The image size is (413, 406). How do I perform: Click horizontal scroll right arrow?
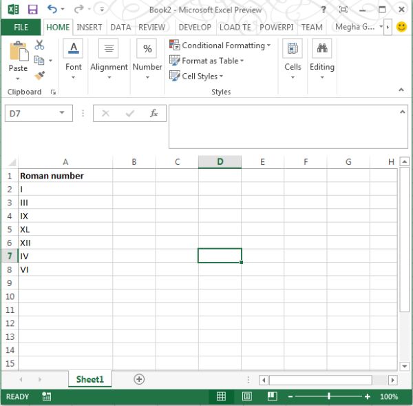coord(392,380)
